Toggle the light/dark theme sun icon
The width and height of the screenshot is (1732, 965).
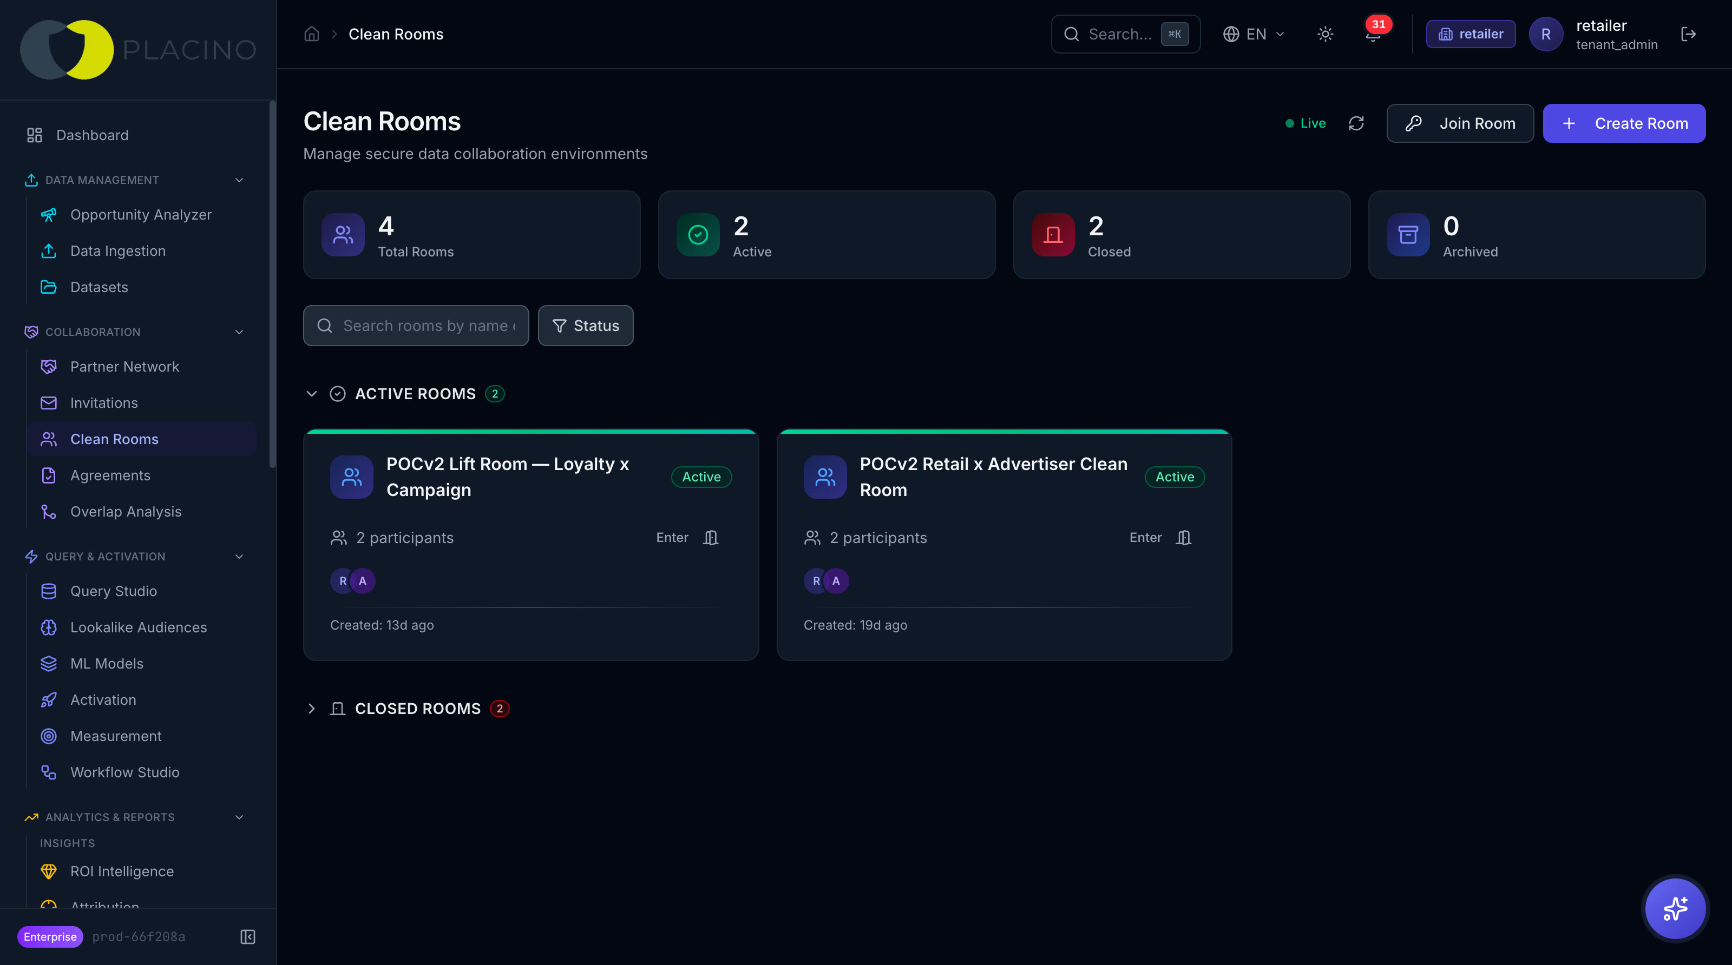click(1324, 34)
